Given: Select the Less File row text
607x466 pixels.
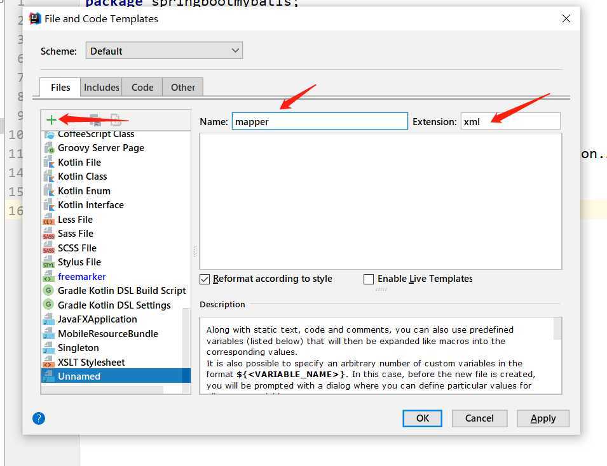Looking at the screenshot, I should (x=75, y=219).
